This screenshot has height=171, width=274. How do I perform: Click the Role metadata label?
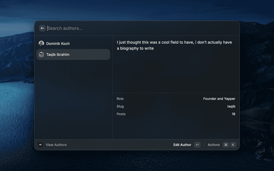tap(120, 99)
